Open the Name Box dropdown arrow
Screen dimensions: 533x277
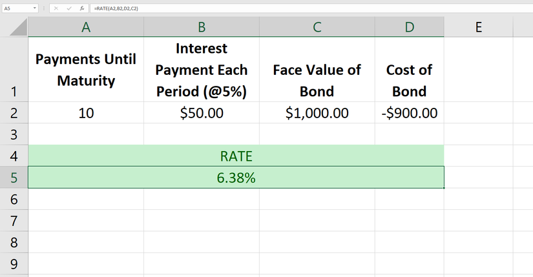click(x=34, y=8)
